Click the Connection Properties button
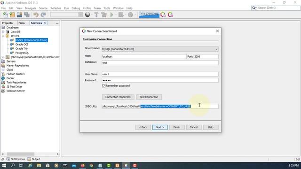Screen dimensions: 301x169 (x=118, y=97)
